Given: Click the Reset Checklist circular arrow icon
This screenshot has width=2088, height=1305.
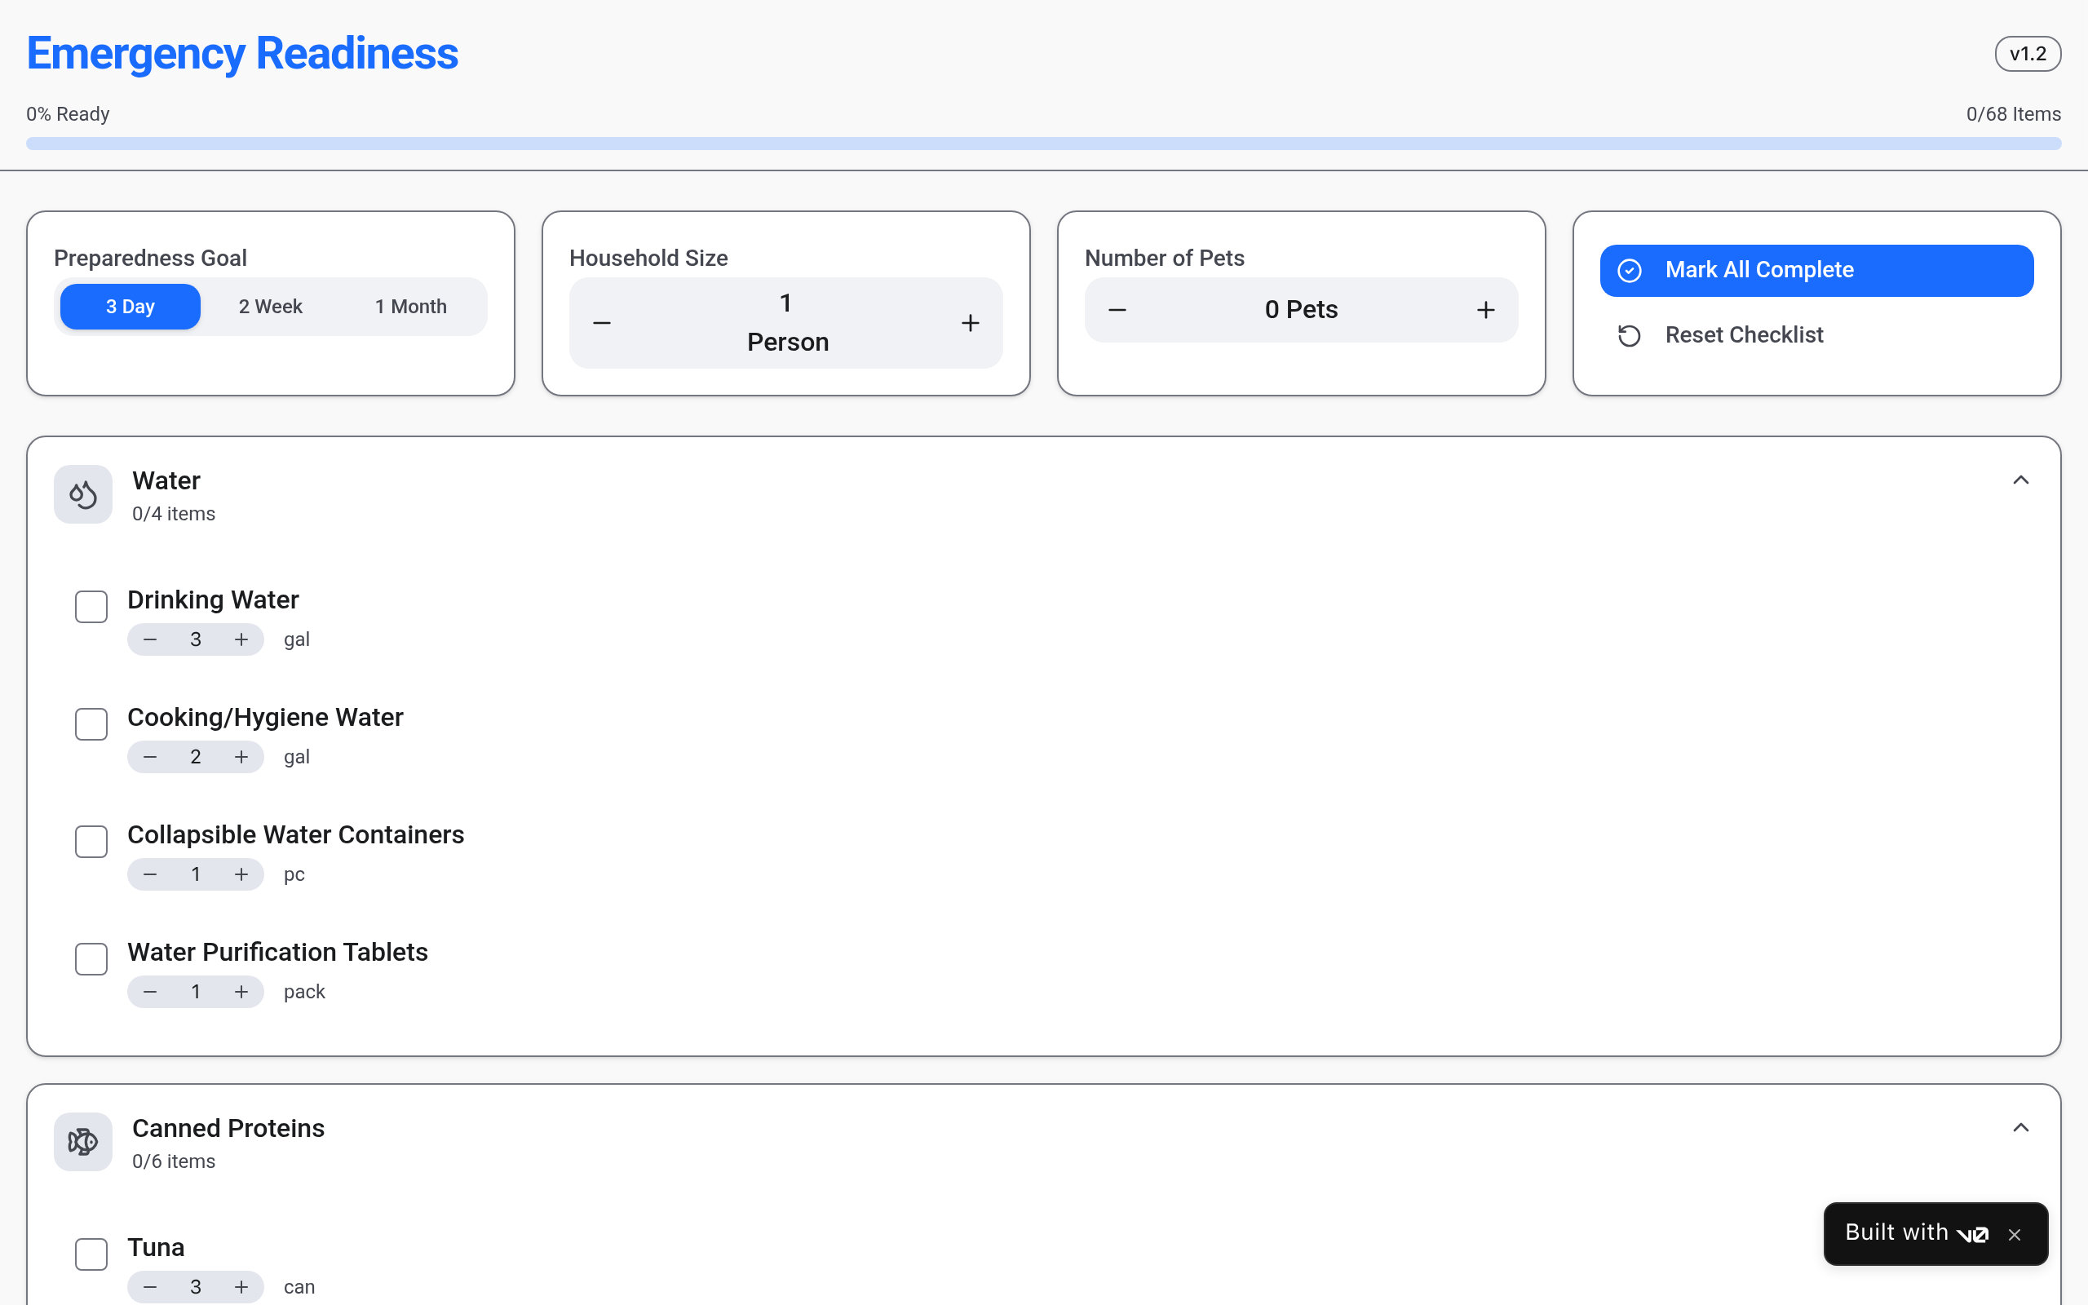Looking at the screenshot, I should click(1629, 336).
